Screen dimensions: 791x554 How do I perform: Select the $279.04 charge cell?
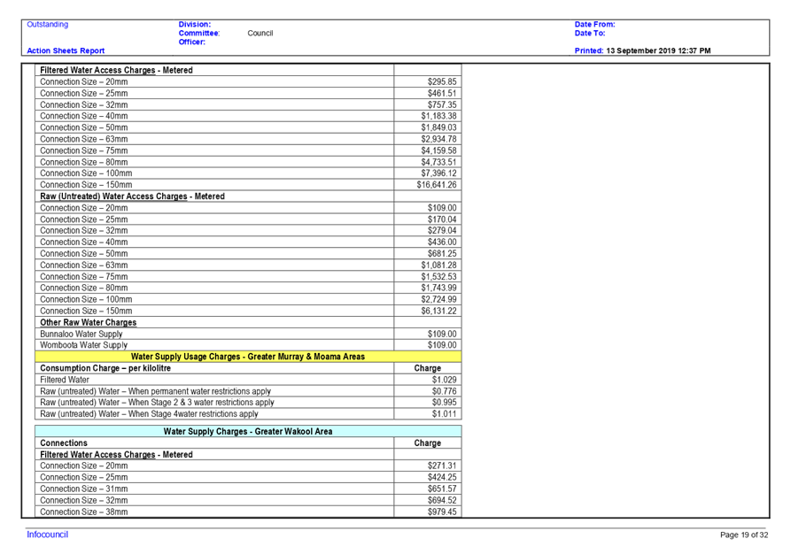(x=428, y=230)
